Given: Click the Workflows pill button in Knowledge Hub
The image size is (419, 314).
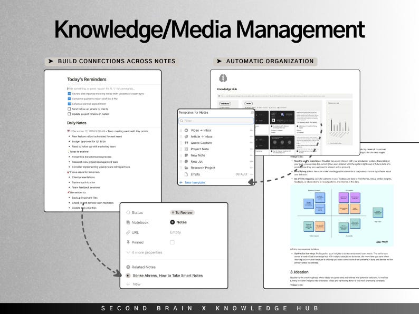Looking at the screenshot, I should [x=225, y=103].
